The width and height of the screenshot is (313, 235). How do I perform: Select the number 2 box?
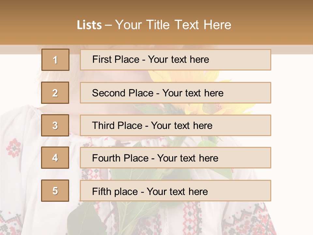(55, 93)
